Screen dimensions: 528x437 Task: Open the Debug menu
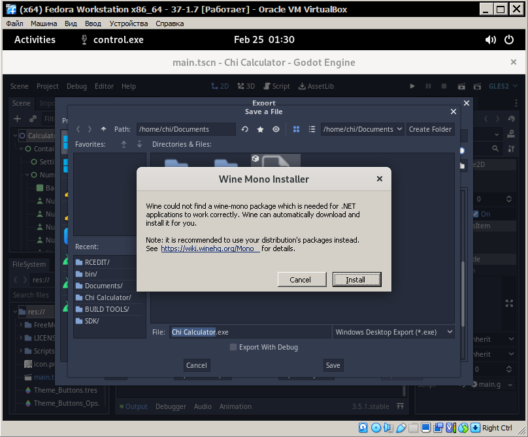pyautogui.click(x=76, y=86)
